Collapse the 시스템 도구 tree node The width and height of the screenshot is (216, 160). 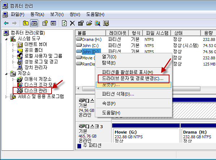[x=6, y=39]
